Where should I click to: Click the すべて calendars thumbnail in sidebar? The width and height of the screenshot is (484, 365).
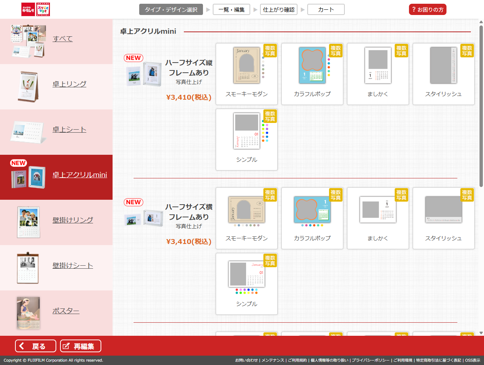[x=28, y=41]
